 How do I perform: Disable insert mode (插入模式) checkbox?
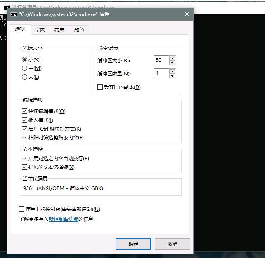point(24,120)
